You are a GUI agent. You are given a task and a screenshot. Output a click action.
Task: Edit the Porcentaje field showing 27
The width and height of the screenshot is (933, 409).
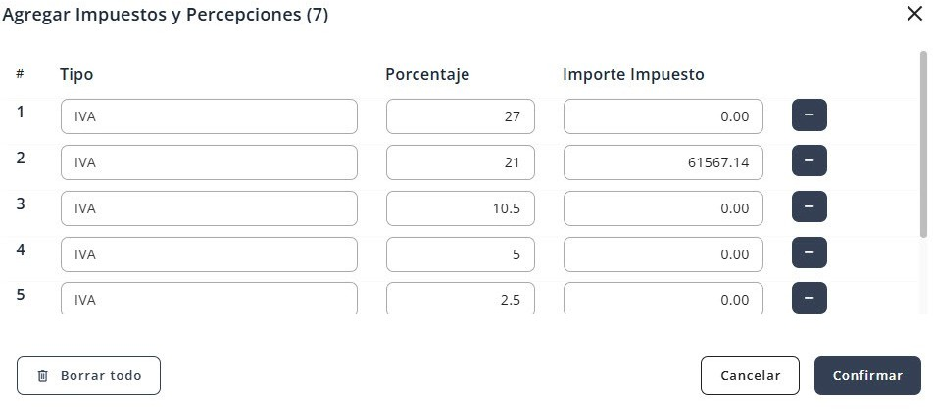(x=460, y=116)
